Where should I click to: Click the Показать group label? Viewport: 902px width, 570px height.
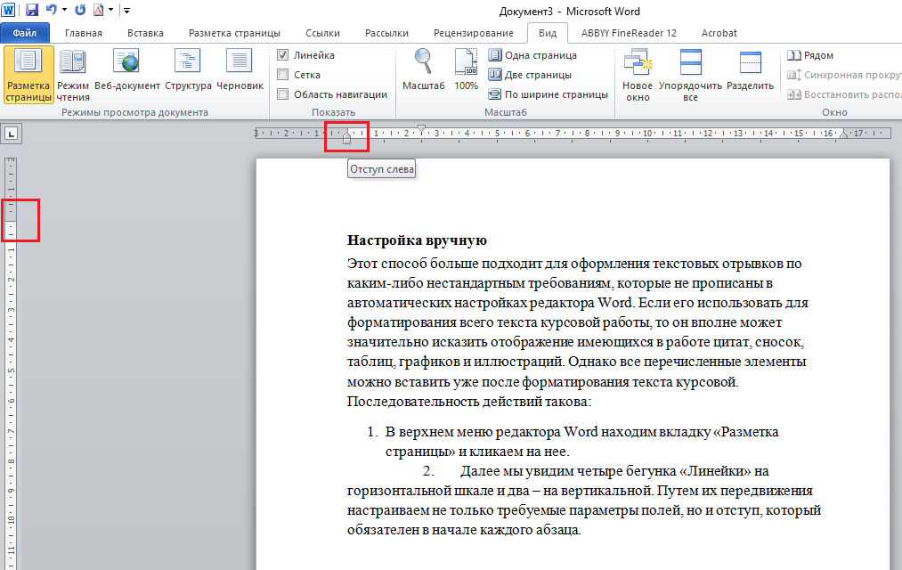[x=334, y=112]
